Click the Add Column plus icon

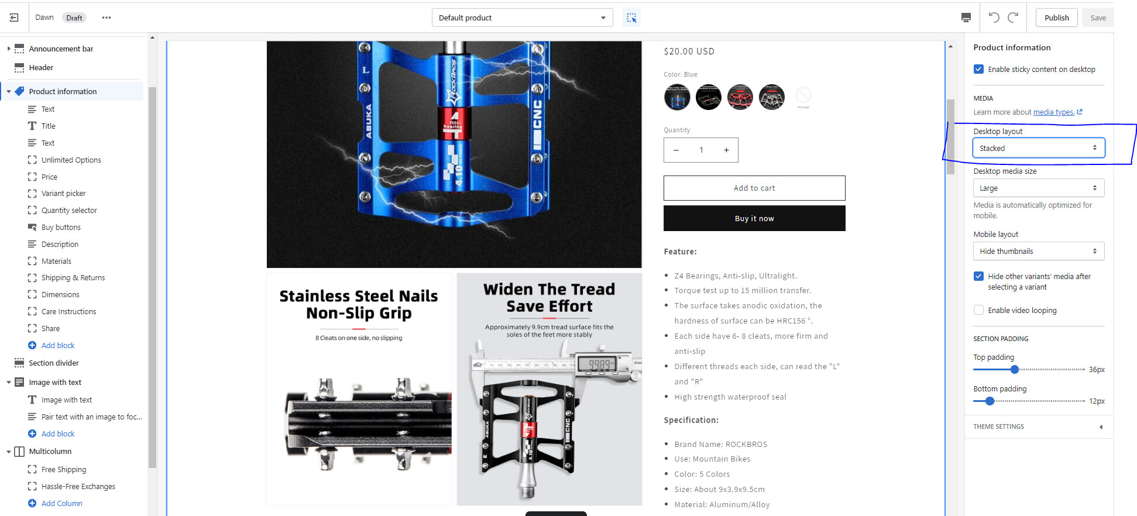tap(32, 503)
